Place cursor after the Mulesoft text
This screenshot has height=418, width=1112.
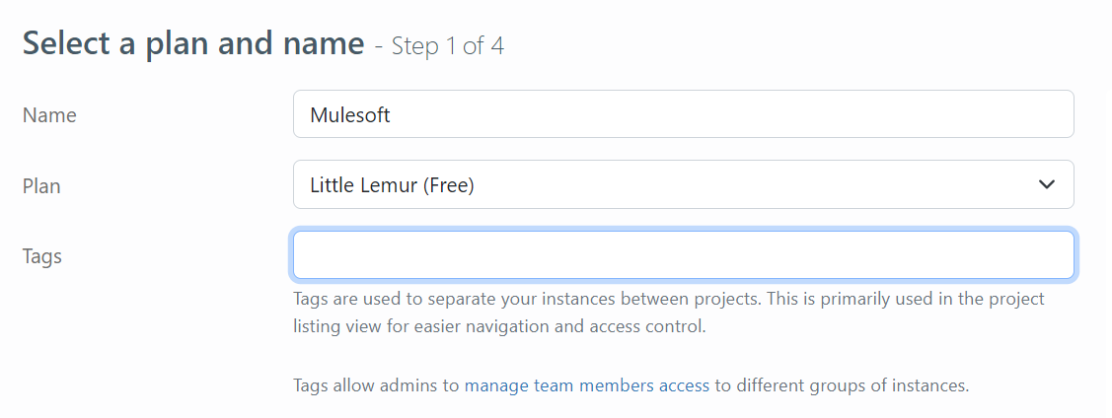click(x=393, y=115)
